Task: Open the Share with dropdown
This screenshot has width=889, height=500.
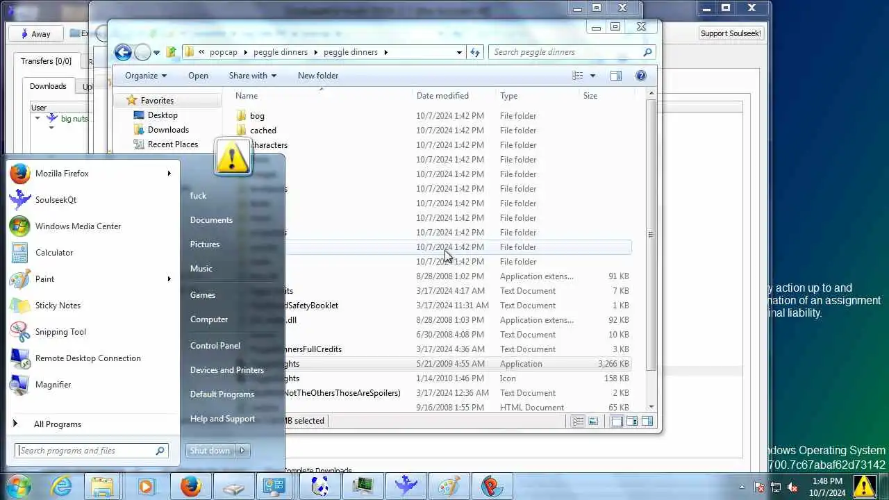Action: (x=253, y=76)
